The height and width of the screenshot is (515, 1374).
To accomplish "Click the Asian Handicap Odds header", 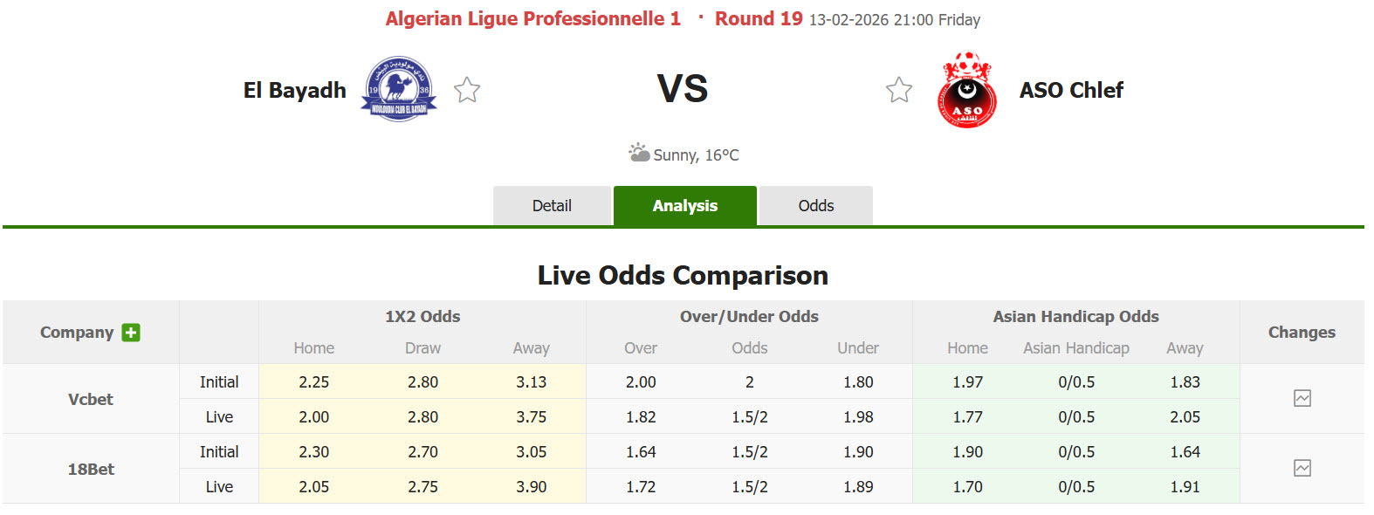I will (1075, 317).
